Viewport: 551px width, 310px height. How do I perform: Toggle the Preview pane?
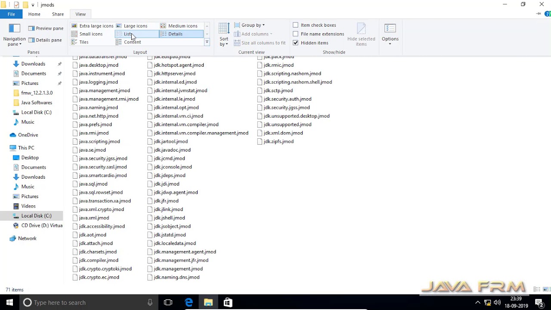click(x=46, y=28)
